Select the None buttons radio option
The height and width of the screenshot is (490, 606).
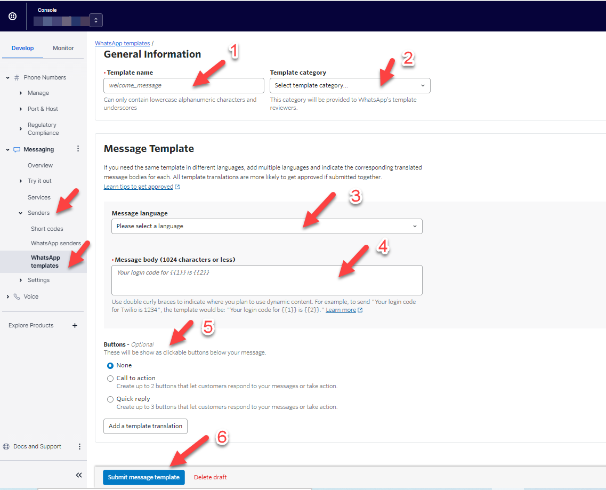[110, 365]
